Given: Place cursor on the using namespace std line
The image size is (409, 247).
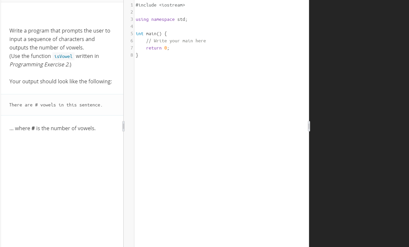Looking at the screenshot, I should (x=161, y=19).
